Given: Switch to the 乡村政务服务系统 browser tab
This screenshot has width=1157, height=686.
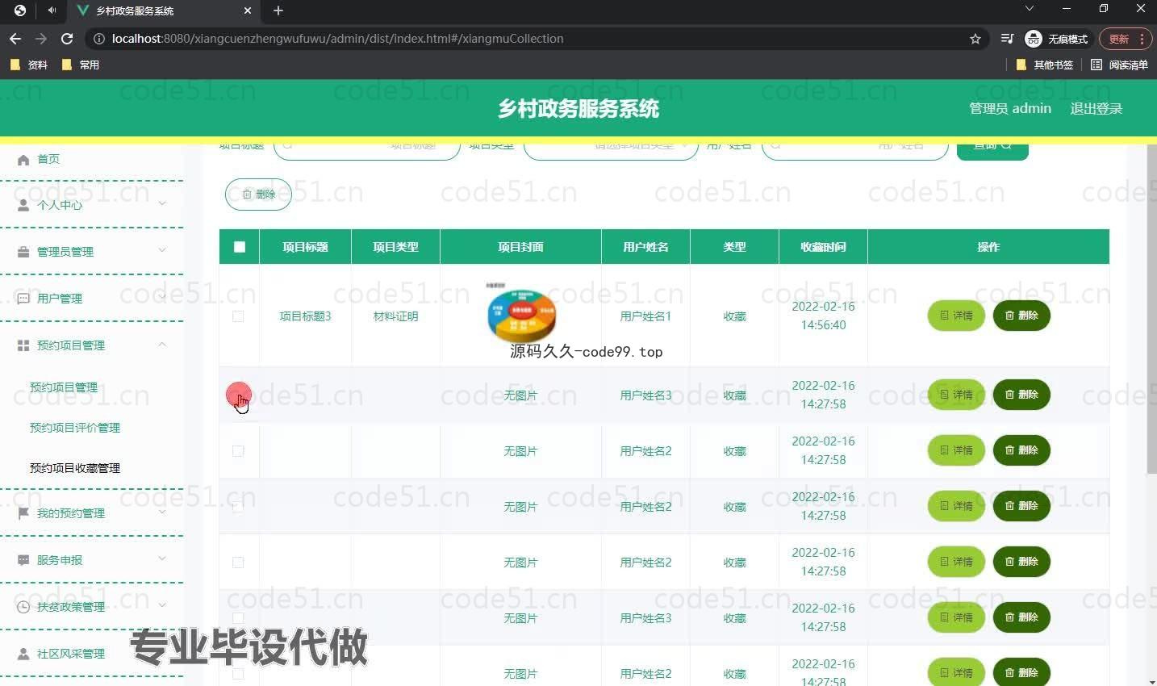Looking at the screenshot, I should coord(164,11).
